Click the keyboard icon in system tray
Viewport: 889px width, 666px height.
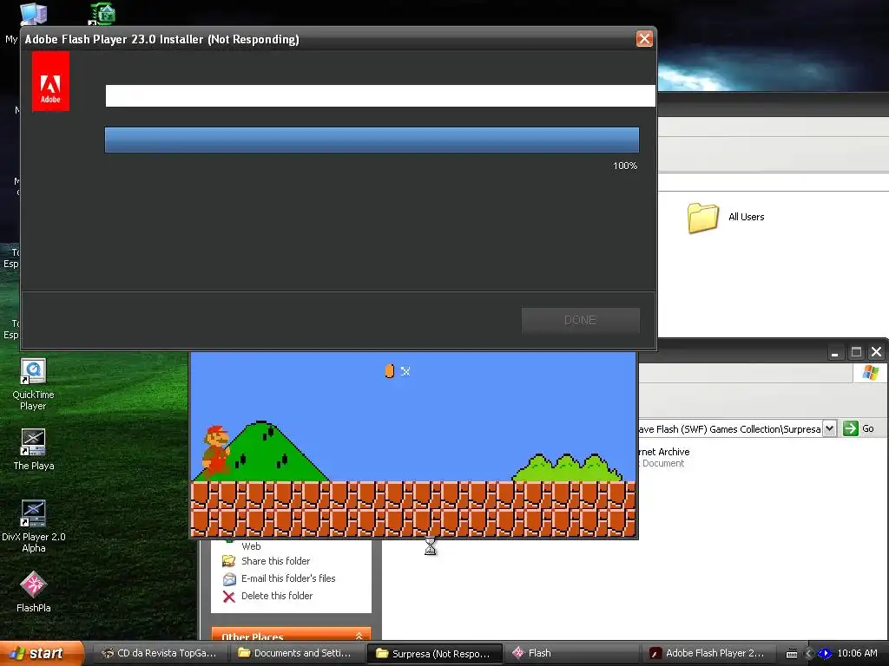792,654
